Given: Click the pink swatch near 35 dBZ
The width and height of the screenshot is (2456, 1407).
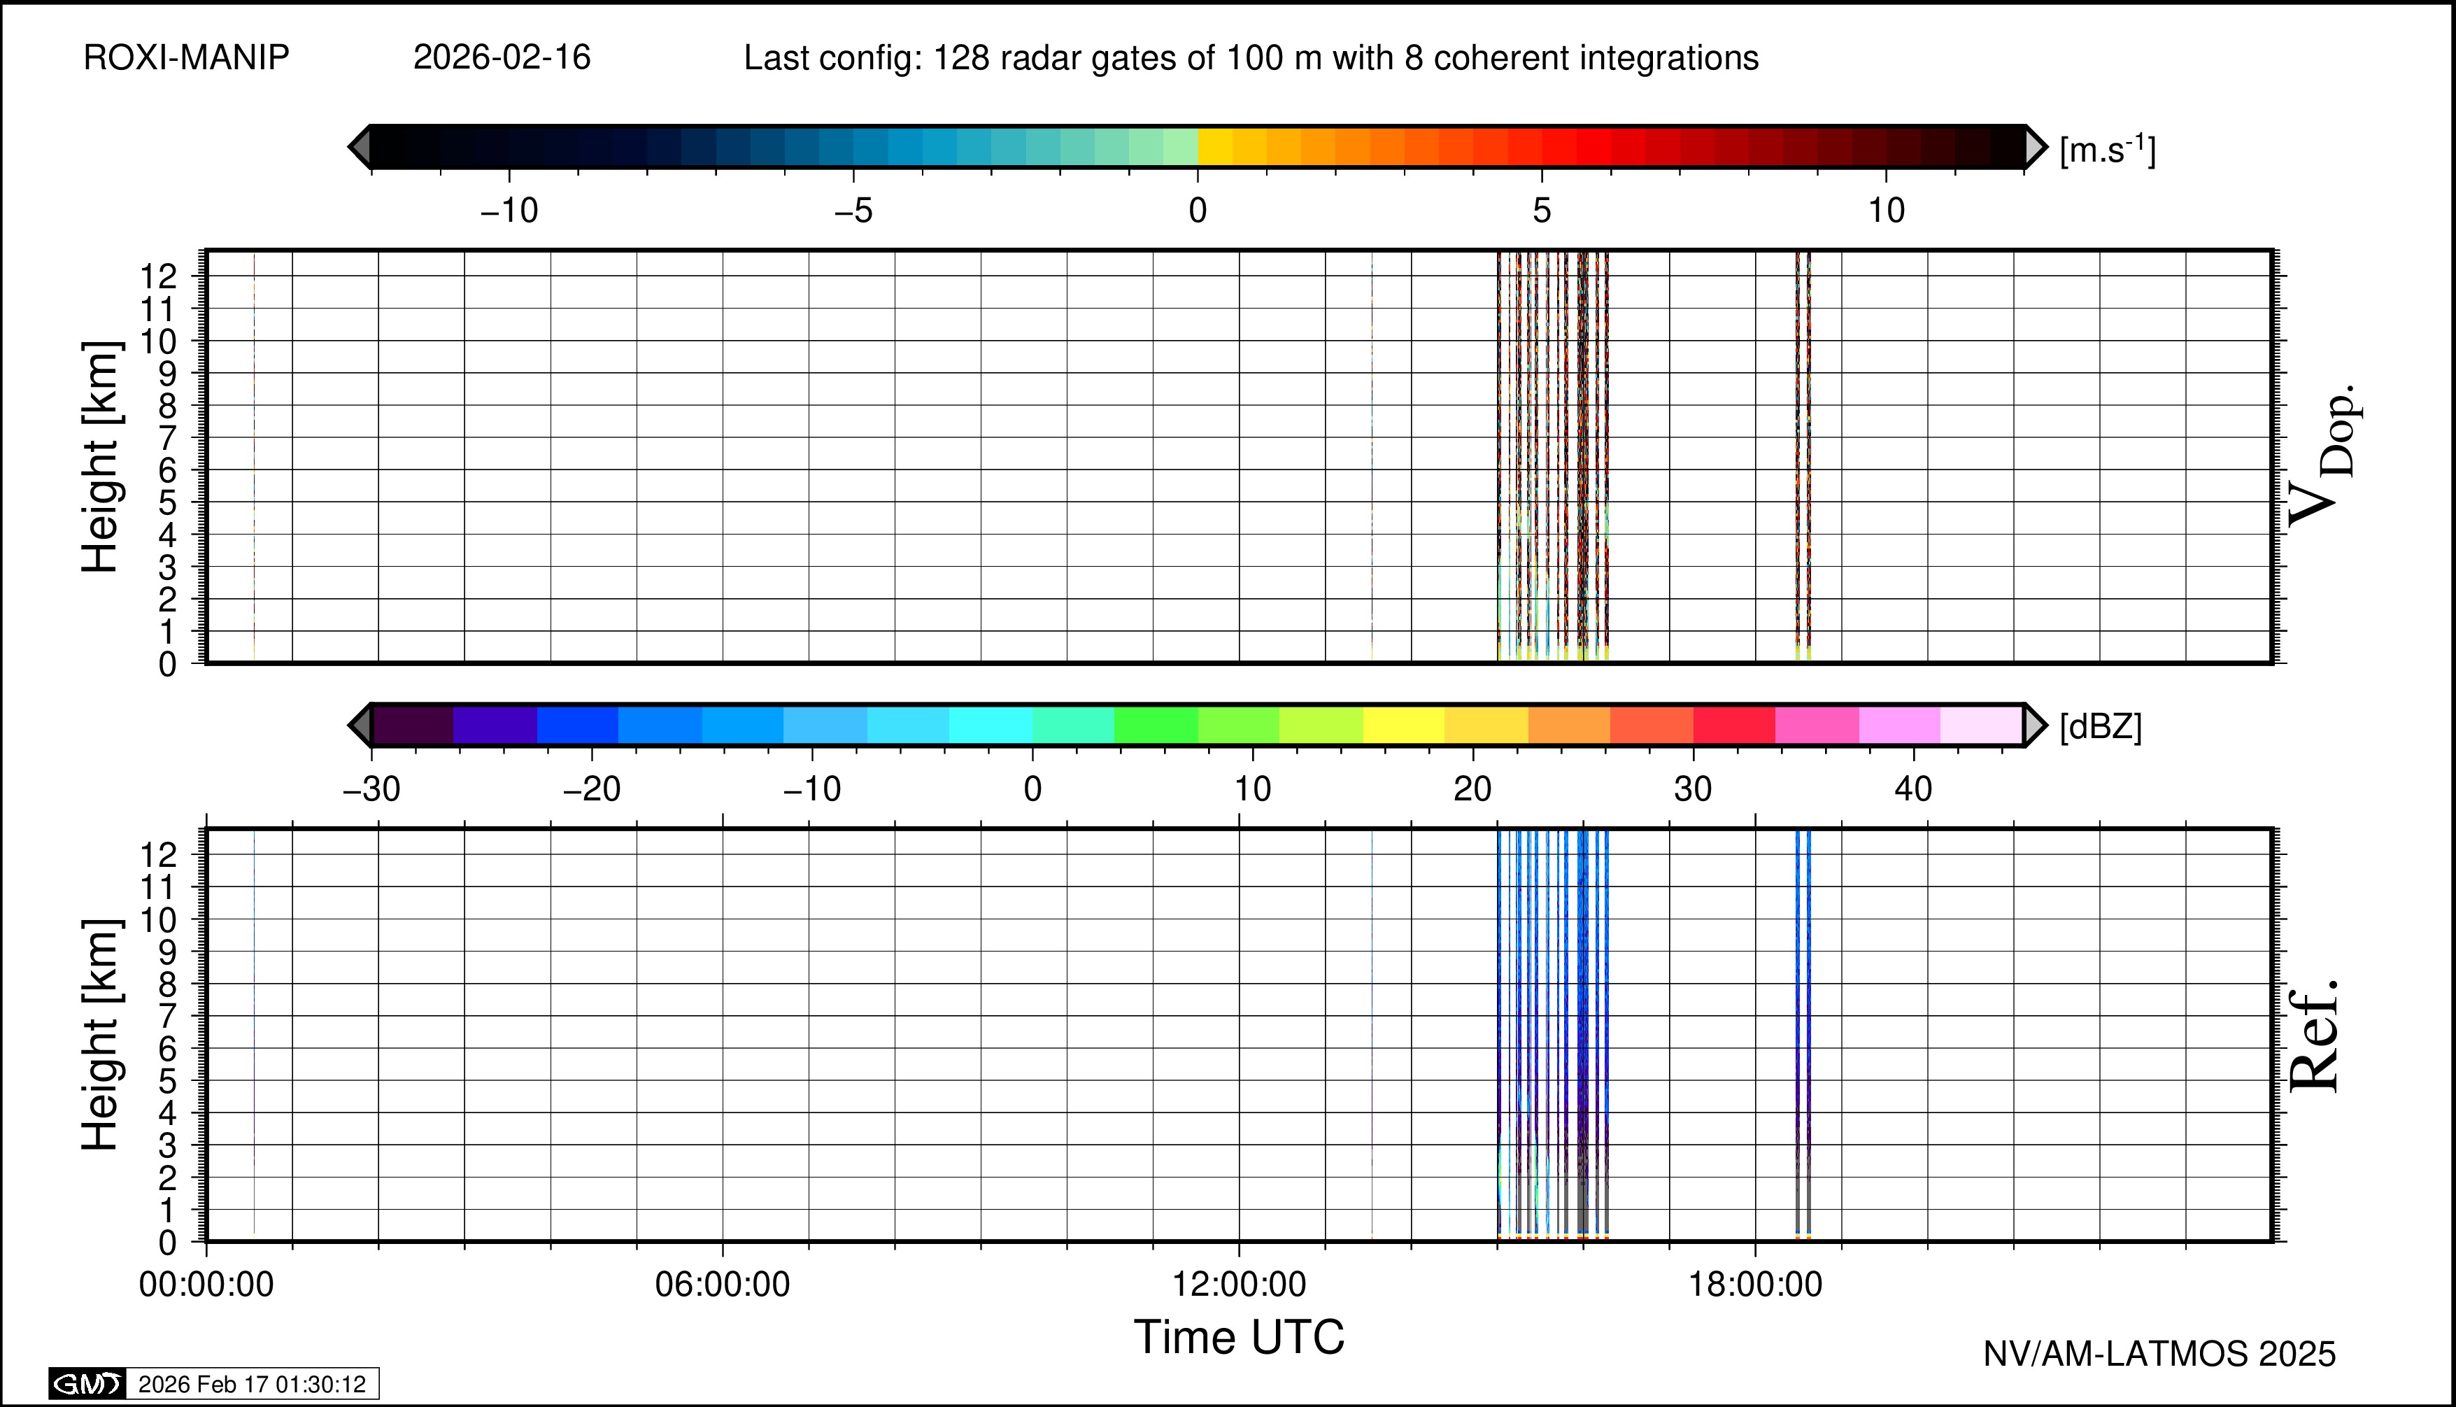Looking at the screenshot, I should tap(1817, 726).
